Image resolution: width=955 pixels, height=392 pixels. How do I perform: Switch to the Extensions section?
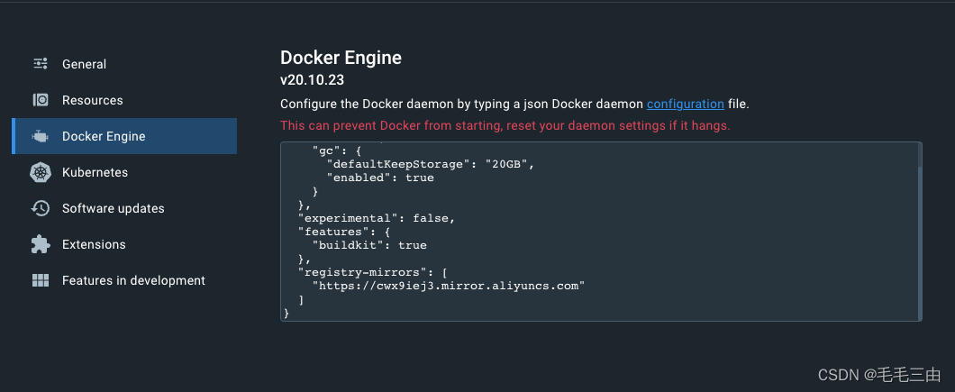point(94,244)
